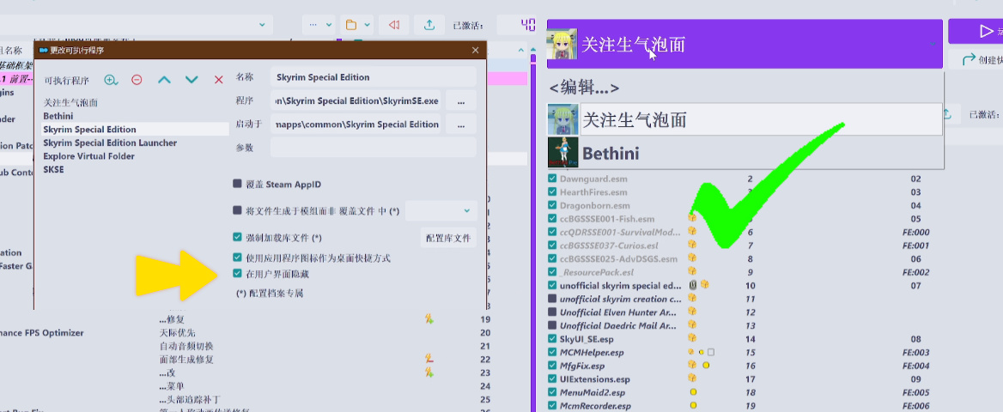The image size is (1003, 412).
Task: Select SKSE in the executables list
Action: pos(54,170)
